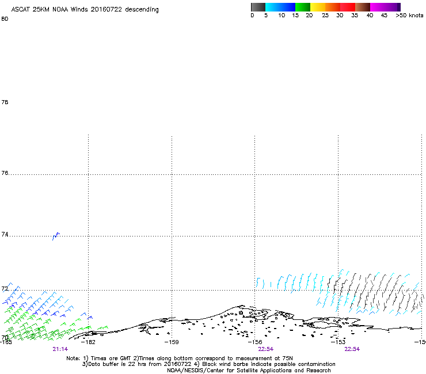Click the longitude label -156
426x374 pixels.
click(255, 342)
